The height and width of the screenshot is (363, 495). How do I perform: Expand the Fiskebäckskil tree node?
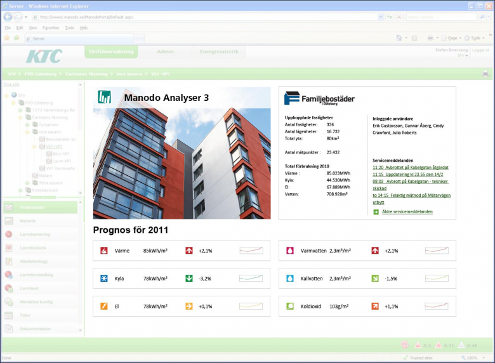click(20, 190)
